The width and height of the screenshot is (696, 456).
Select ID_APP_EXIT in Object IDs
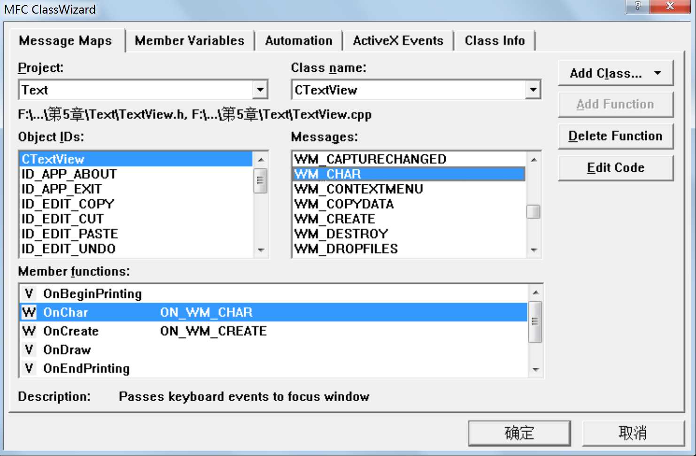tap(136, 189)
